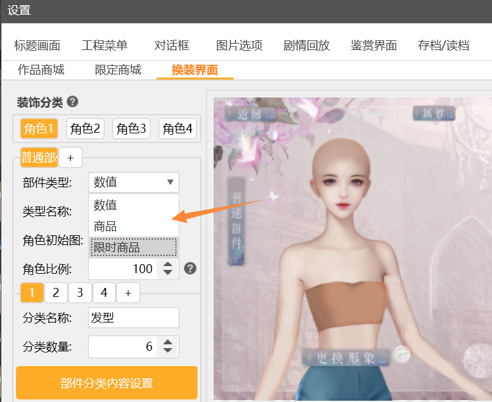The image size is (492, 402).
Task: Click the 返回 button in the preview
Action: 250,115
